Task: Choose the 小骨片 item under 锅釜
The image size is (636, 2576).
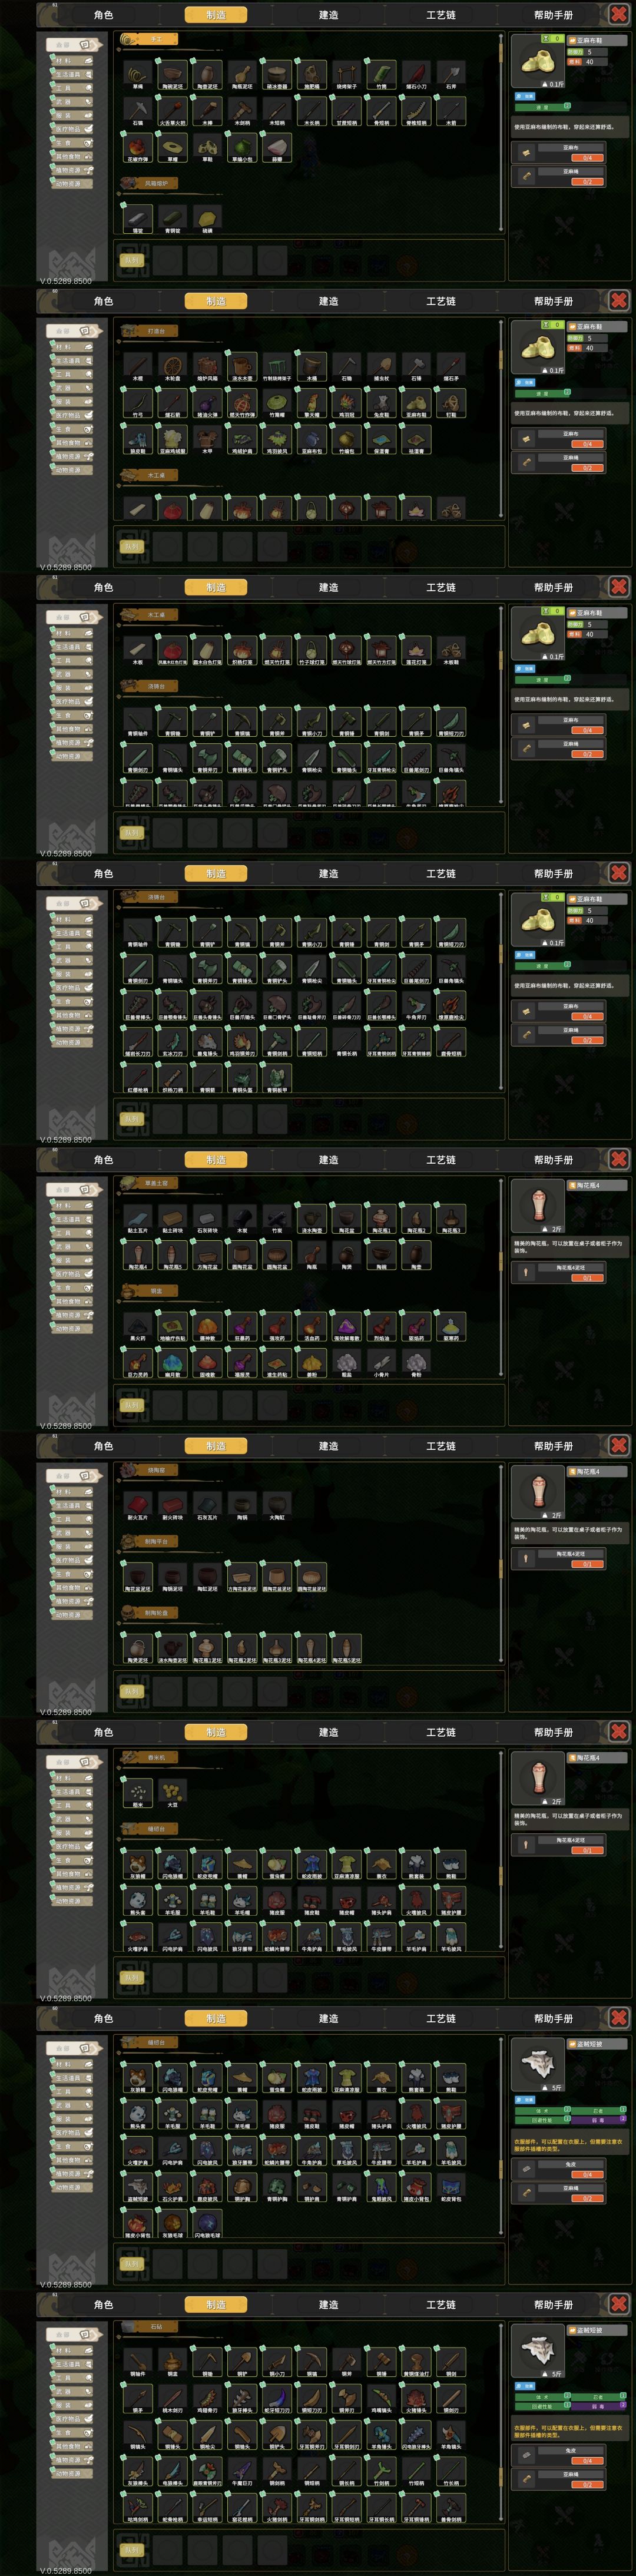Action: [381, 1363]
